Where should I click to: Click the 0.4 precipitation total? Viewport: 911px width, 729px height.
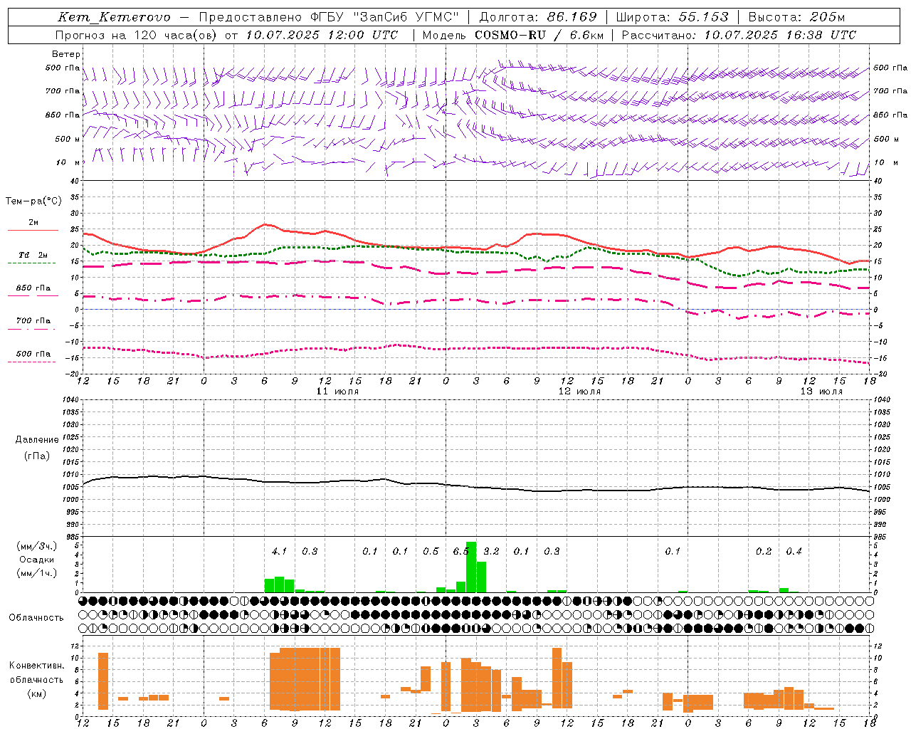(794, 552)
